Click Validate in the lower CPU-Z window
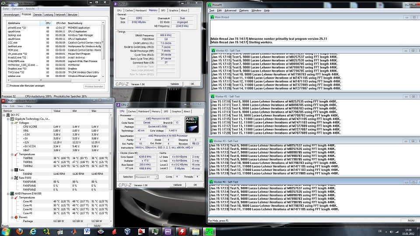 (x=177, y=185)
